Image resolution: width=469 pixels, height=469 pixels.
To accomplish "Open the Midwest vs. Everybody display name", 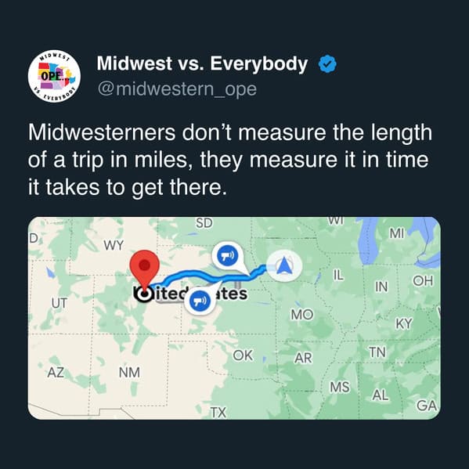I will (x=202, y=63).
